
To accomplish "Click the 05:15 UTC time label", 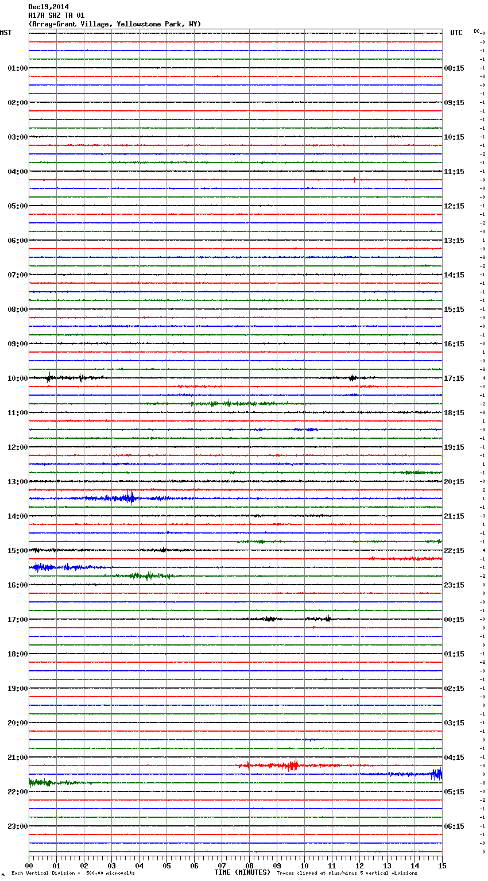I will coord(454,792).
